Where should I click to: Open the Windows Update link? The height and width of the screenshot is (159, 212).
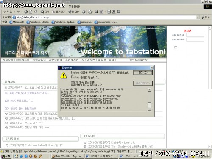click(63, 22)
